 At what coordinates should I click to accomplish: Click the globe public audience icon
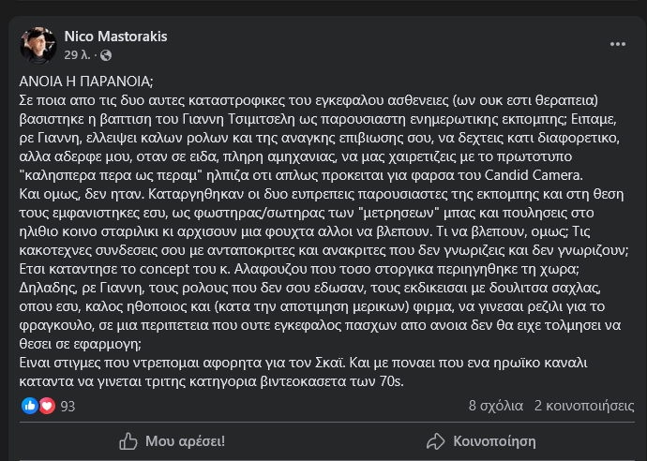point(106,55)
